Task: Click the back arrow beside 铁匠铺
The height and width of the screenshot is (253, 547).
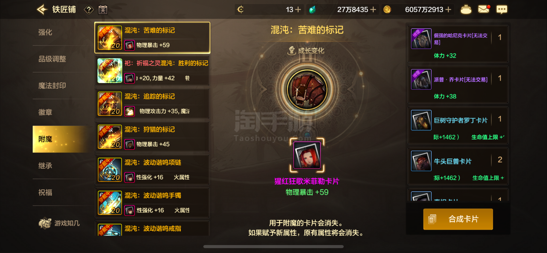Action: 42,9
